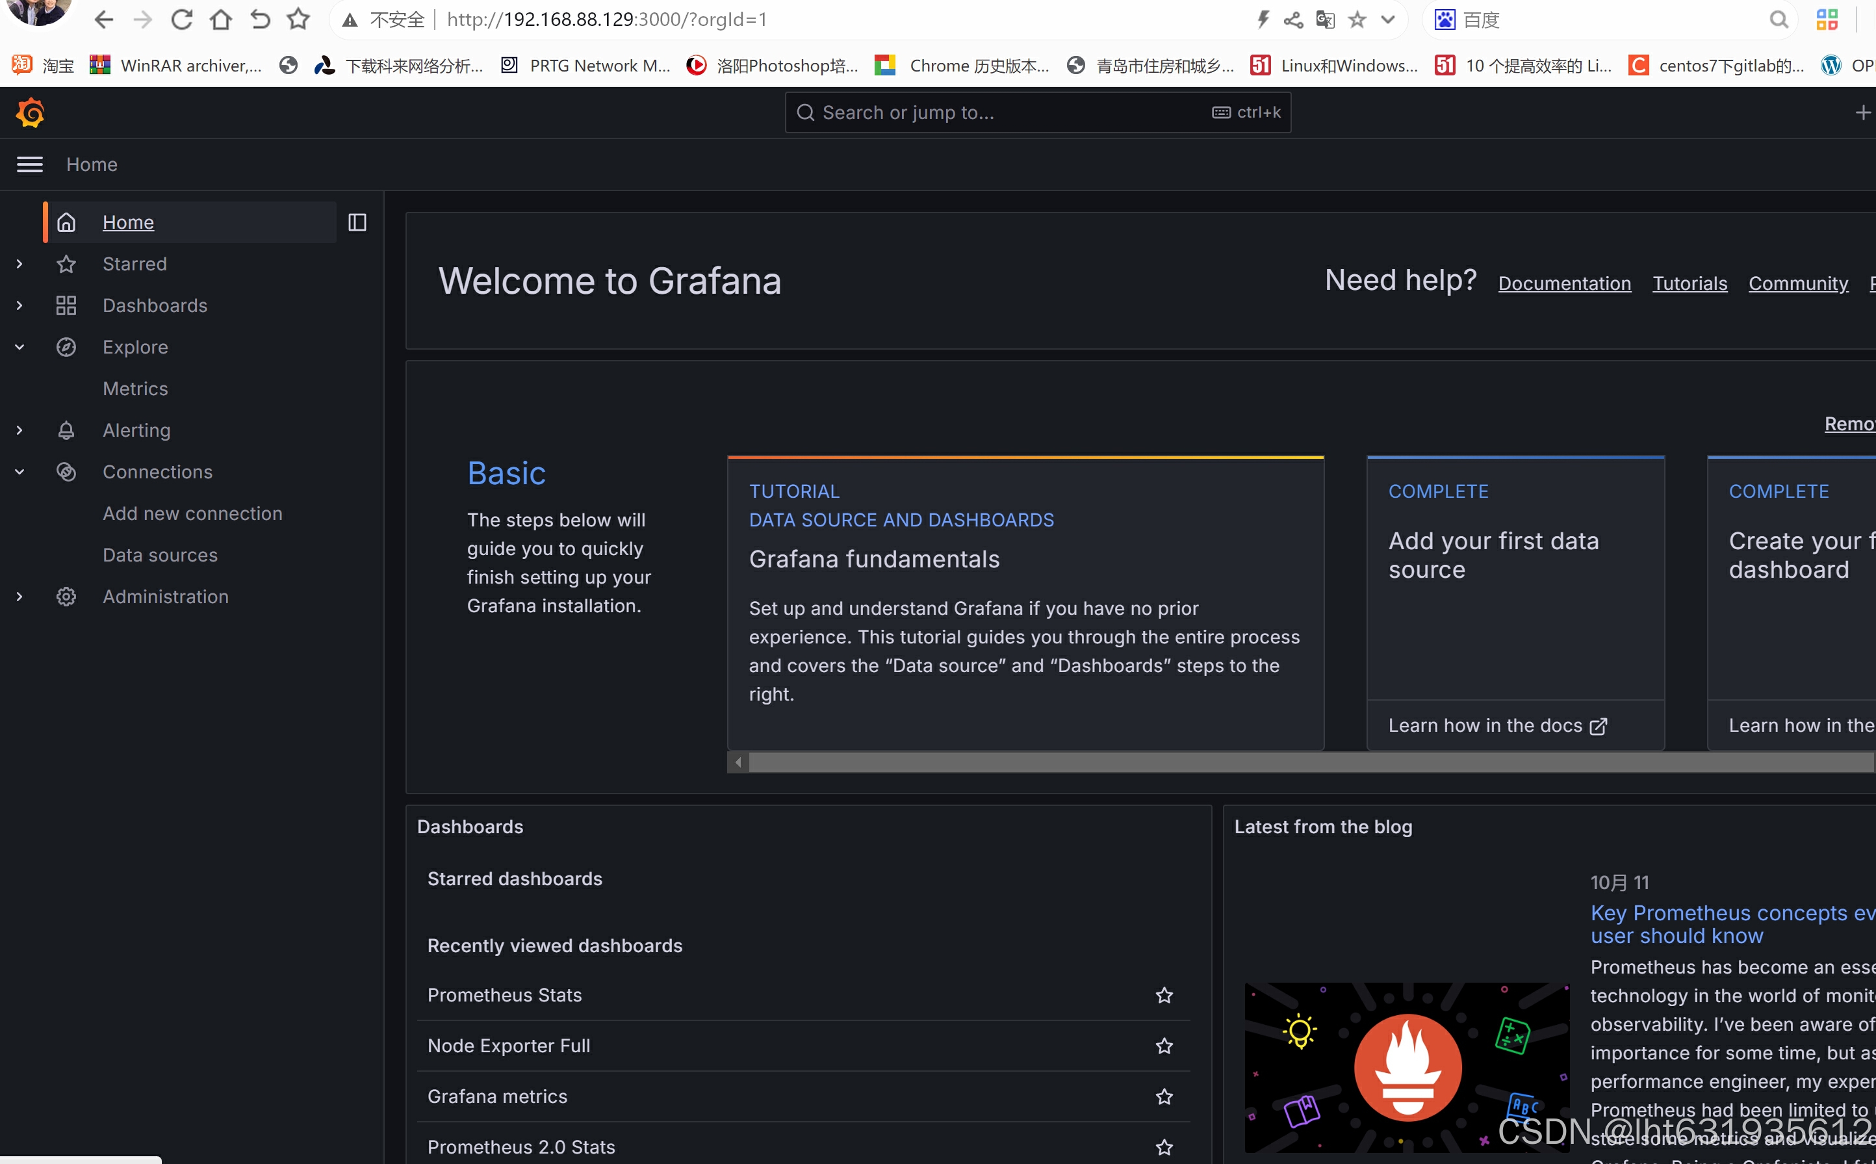Collapse the Connections sidebar section

click(x=19, y=472)
